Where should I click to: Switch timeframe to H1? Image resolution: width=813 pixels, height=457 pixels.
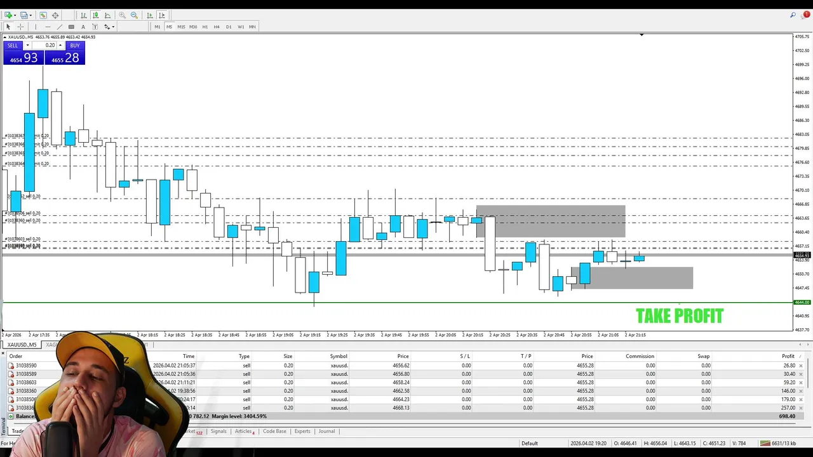point(205,27)
